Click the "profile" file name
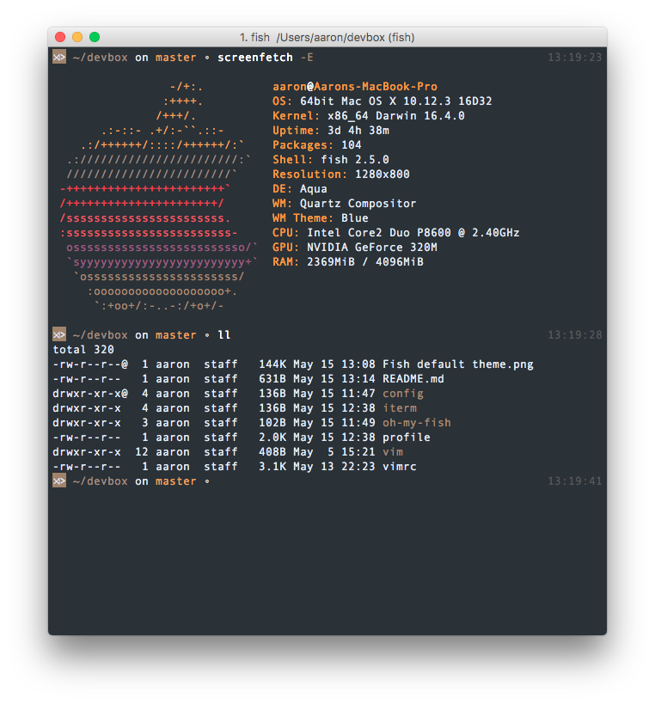The width and height of the screenshot is (655, 704). [407, 438]
